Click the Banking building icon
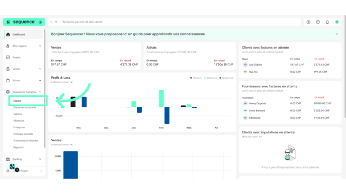Image resolution: width=346 pixels, height=194 pixels. click(8, 159)
